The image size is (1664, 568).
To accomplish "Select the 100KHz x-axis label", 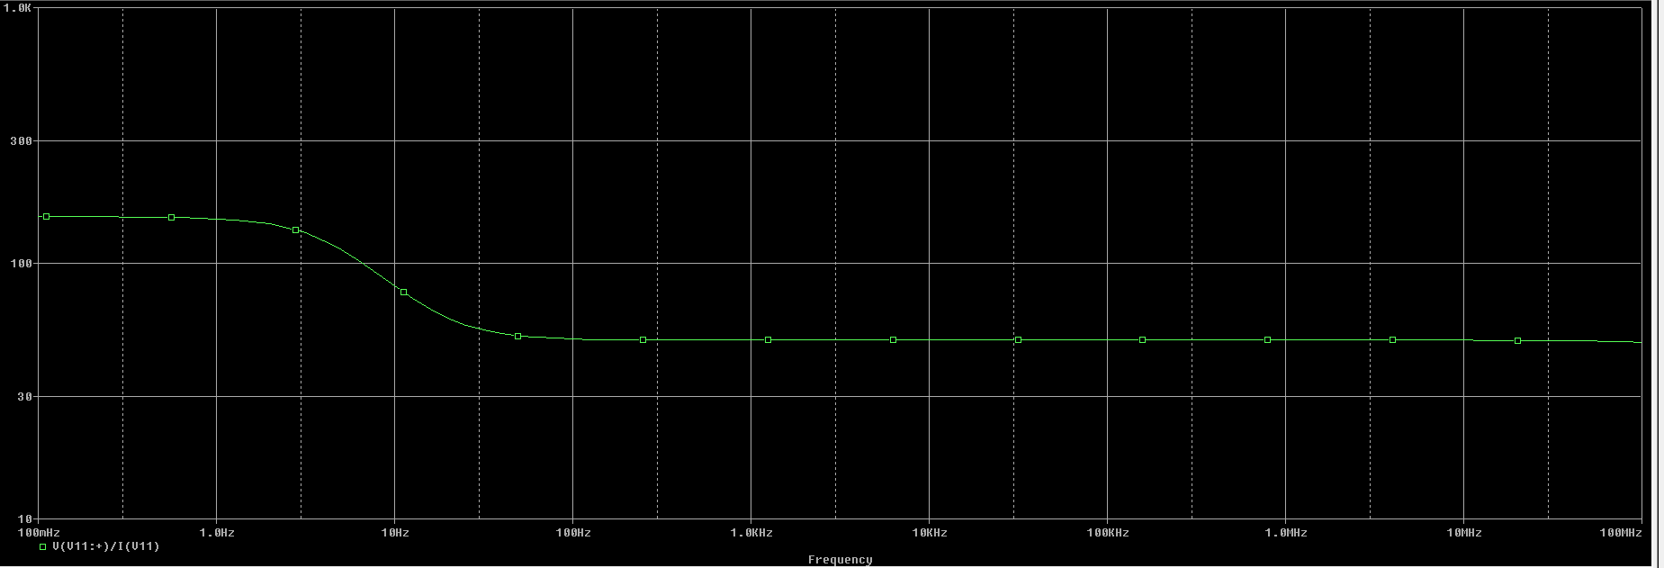I will point(1108,533).
